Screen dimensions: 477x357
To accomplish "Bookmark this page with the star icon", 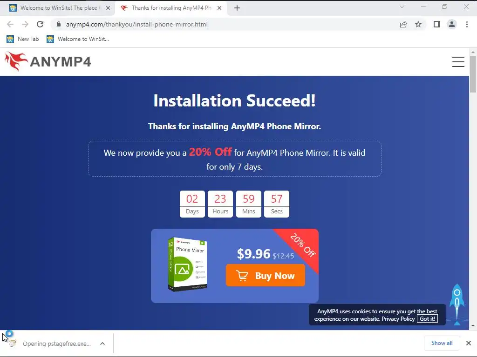I will point(418,24).
